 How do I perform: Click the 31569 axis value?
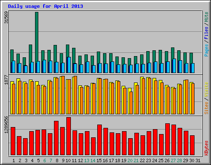[6, 17]
